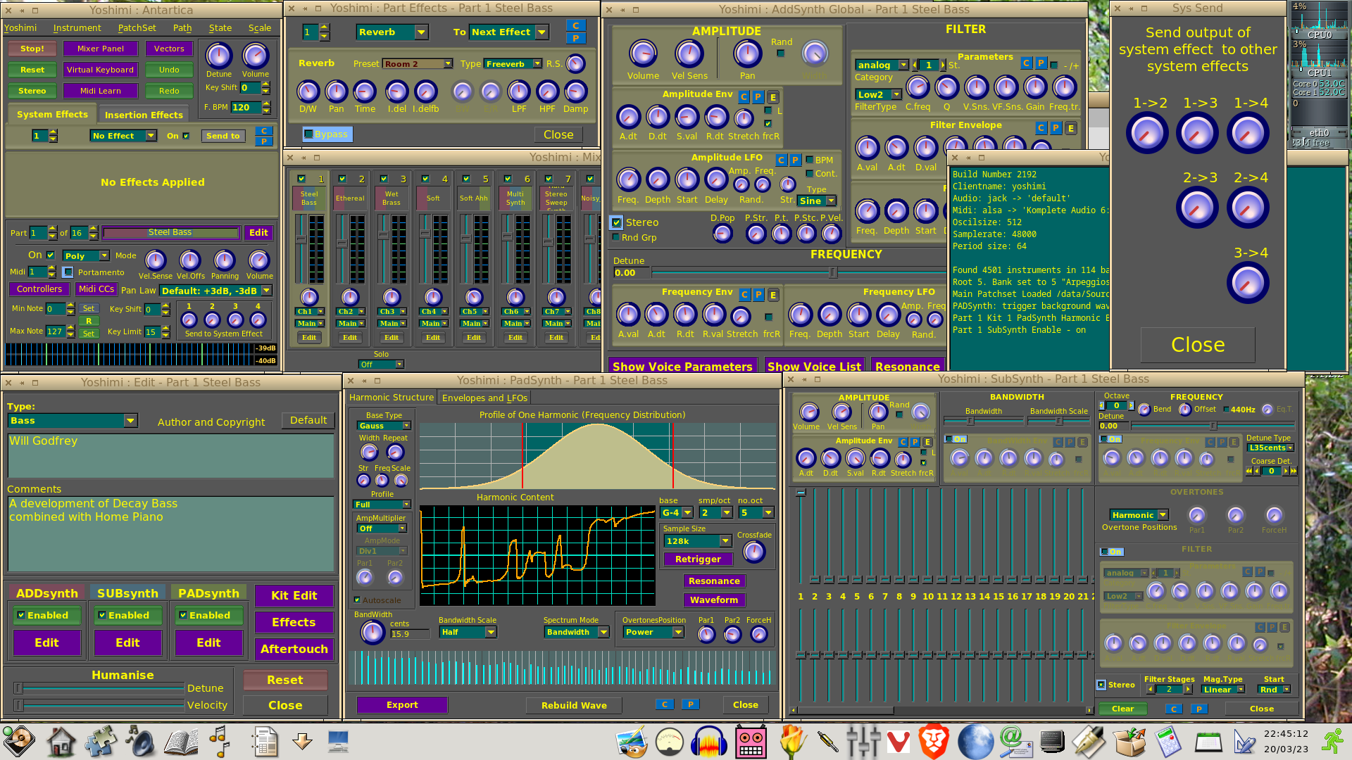Adjust the Sys Send 1->2 knob
The height and width of the screenshot is (760, 1352).
coord(1147,133)
